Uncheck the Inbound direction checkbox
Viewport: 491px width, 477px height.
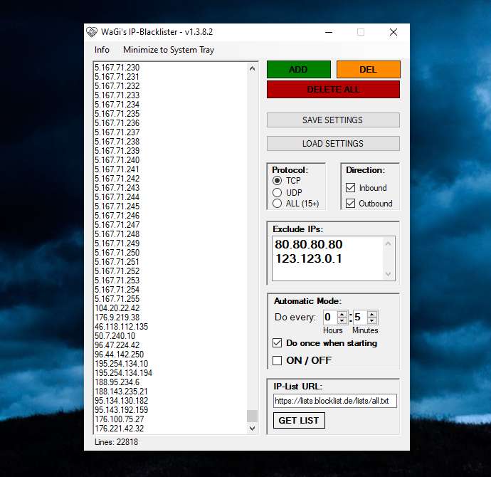[x=350, y=188]
